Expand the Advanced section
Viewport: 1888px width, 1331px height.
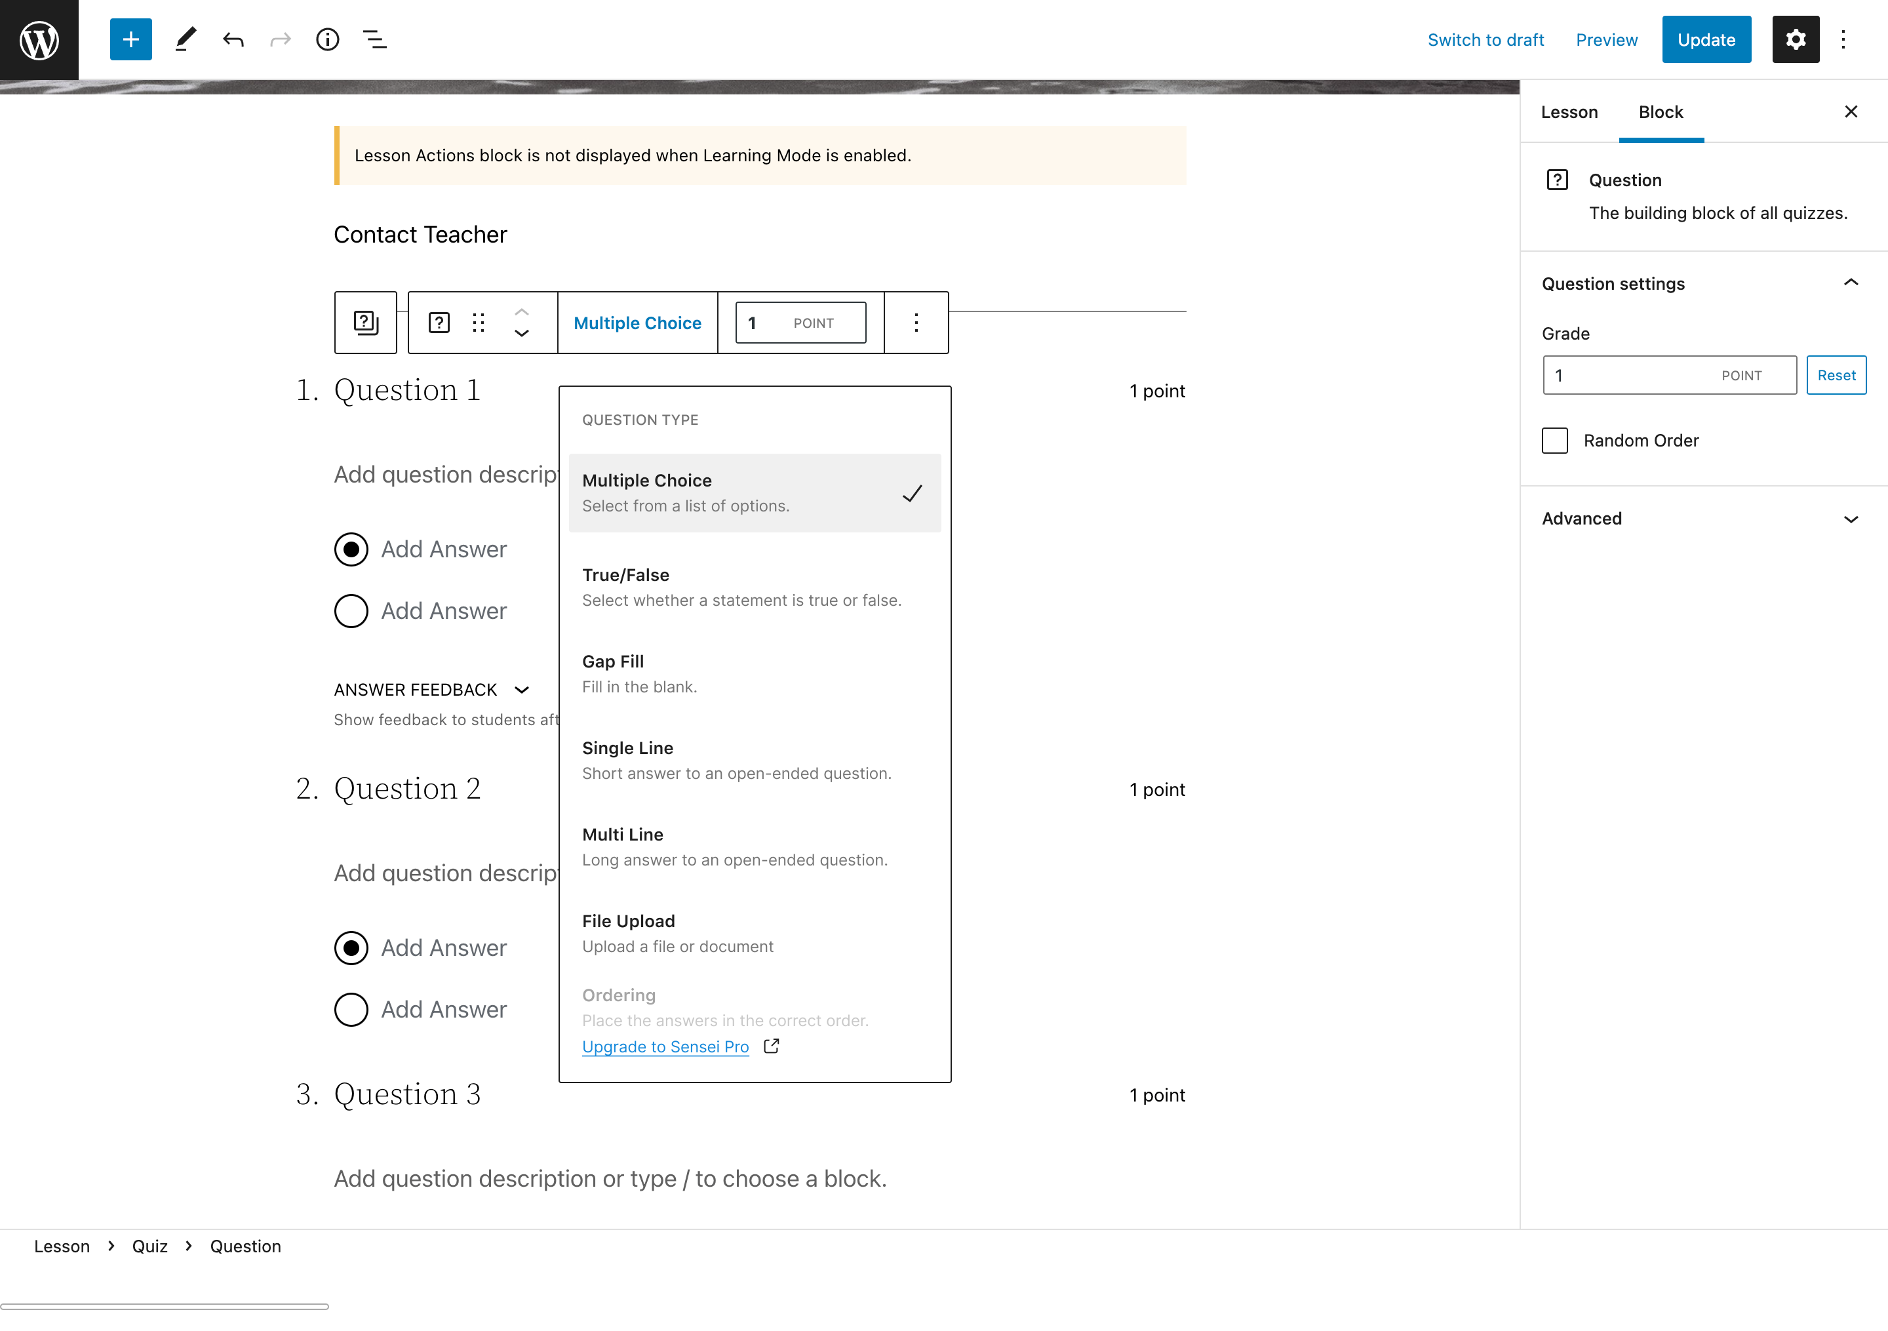point(1851,518)
